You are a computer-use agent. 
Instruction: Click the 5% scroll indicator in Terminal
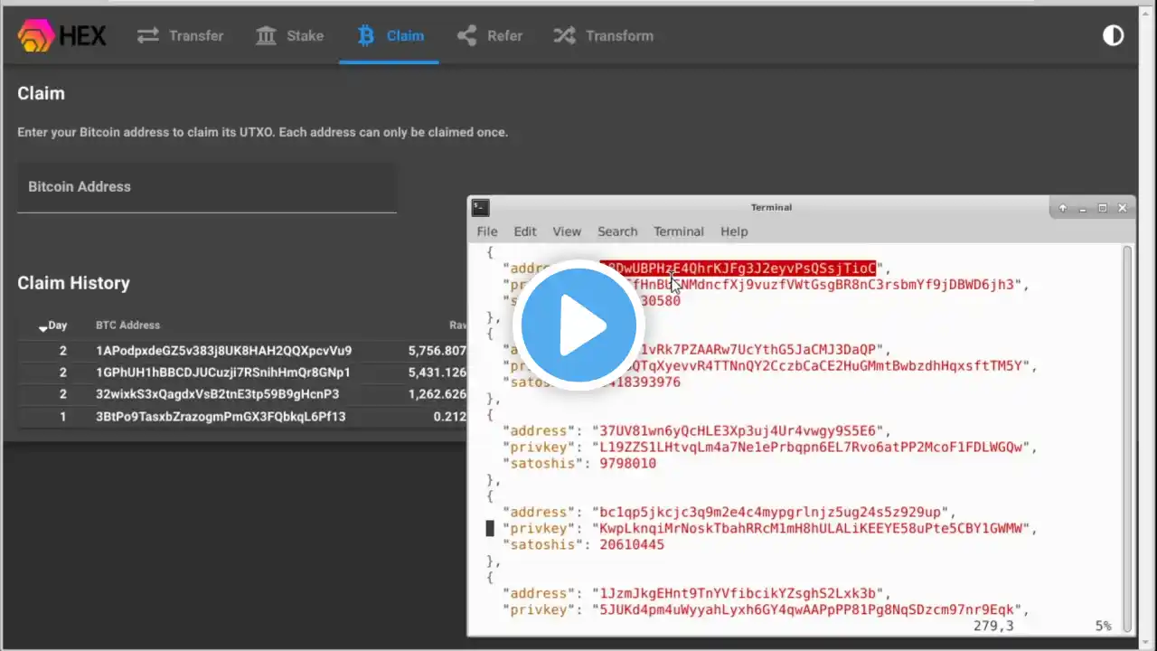(1103, 626)
